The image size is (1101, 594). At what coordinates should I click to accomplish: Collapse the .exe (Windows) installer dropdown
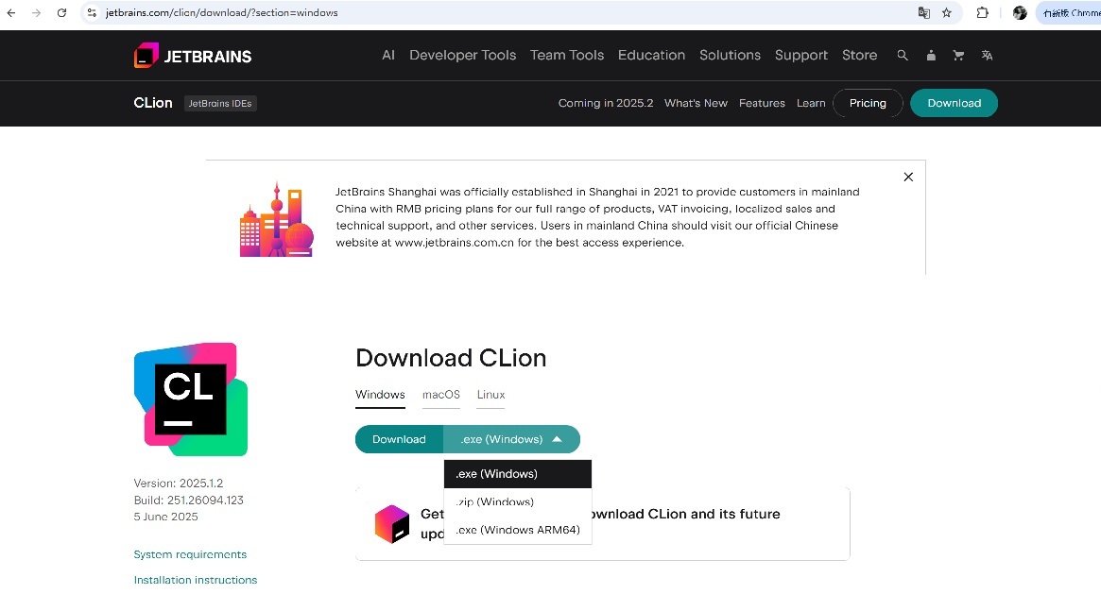(512, 439)
